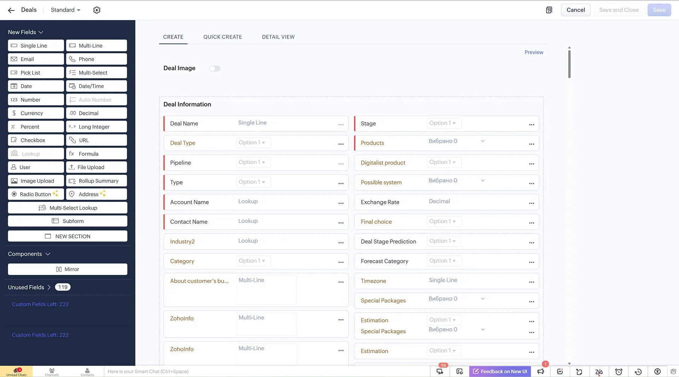Open Unread Chats in the bottom bar

tap(16, 372)
